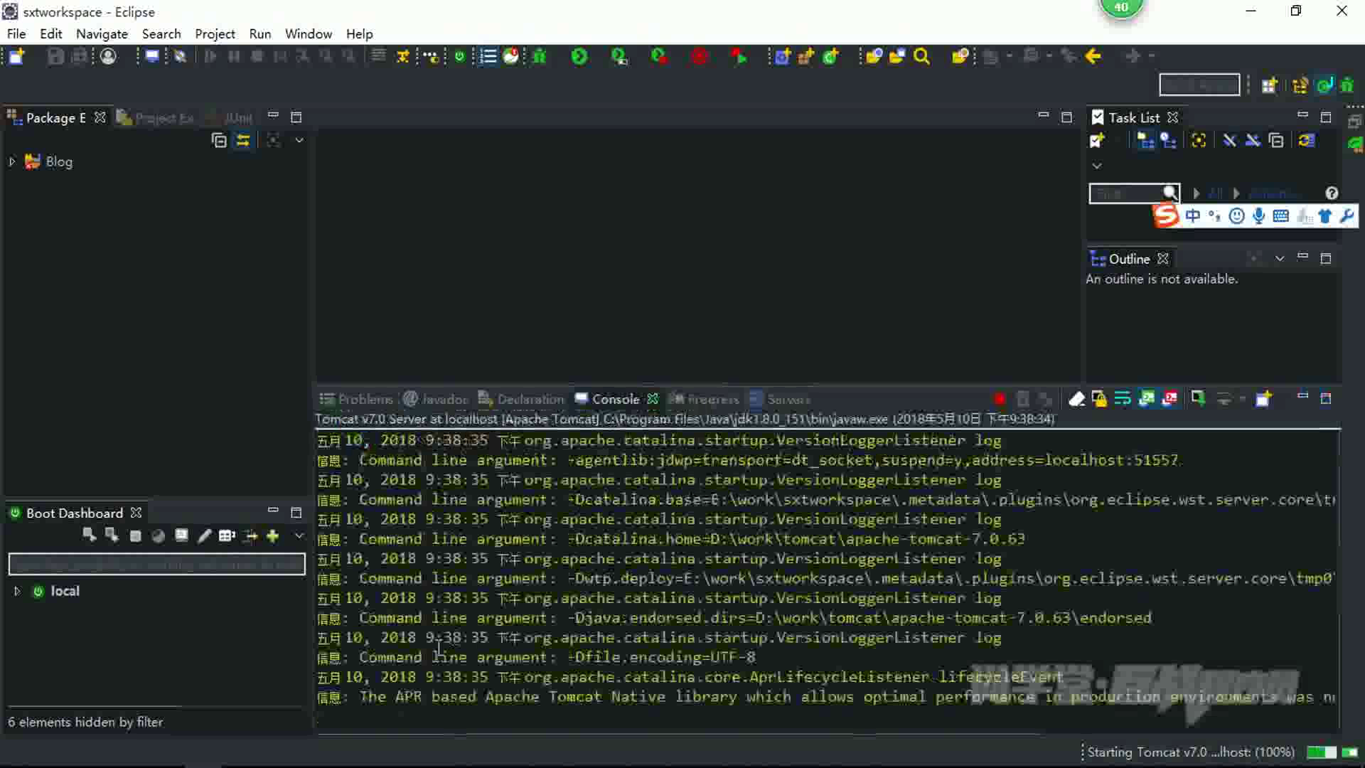
Task: Close the Console tab
Action: tap(653, 399)
